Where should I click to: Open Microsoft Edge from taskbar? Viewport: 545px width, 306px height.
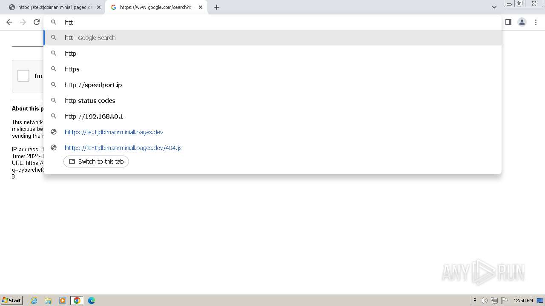92,300
